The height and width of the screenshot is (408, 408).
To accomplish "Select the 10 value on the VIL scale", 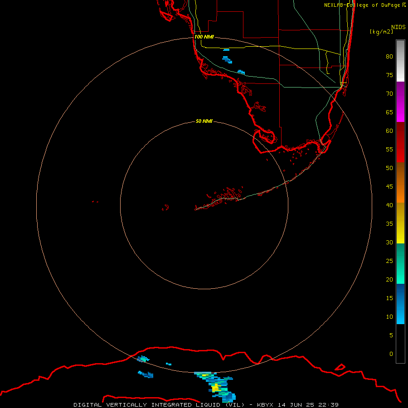I will 389,317.
